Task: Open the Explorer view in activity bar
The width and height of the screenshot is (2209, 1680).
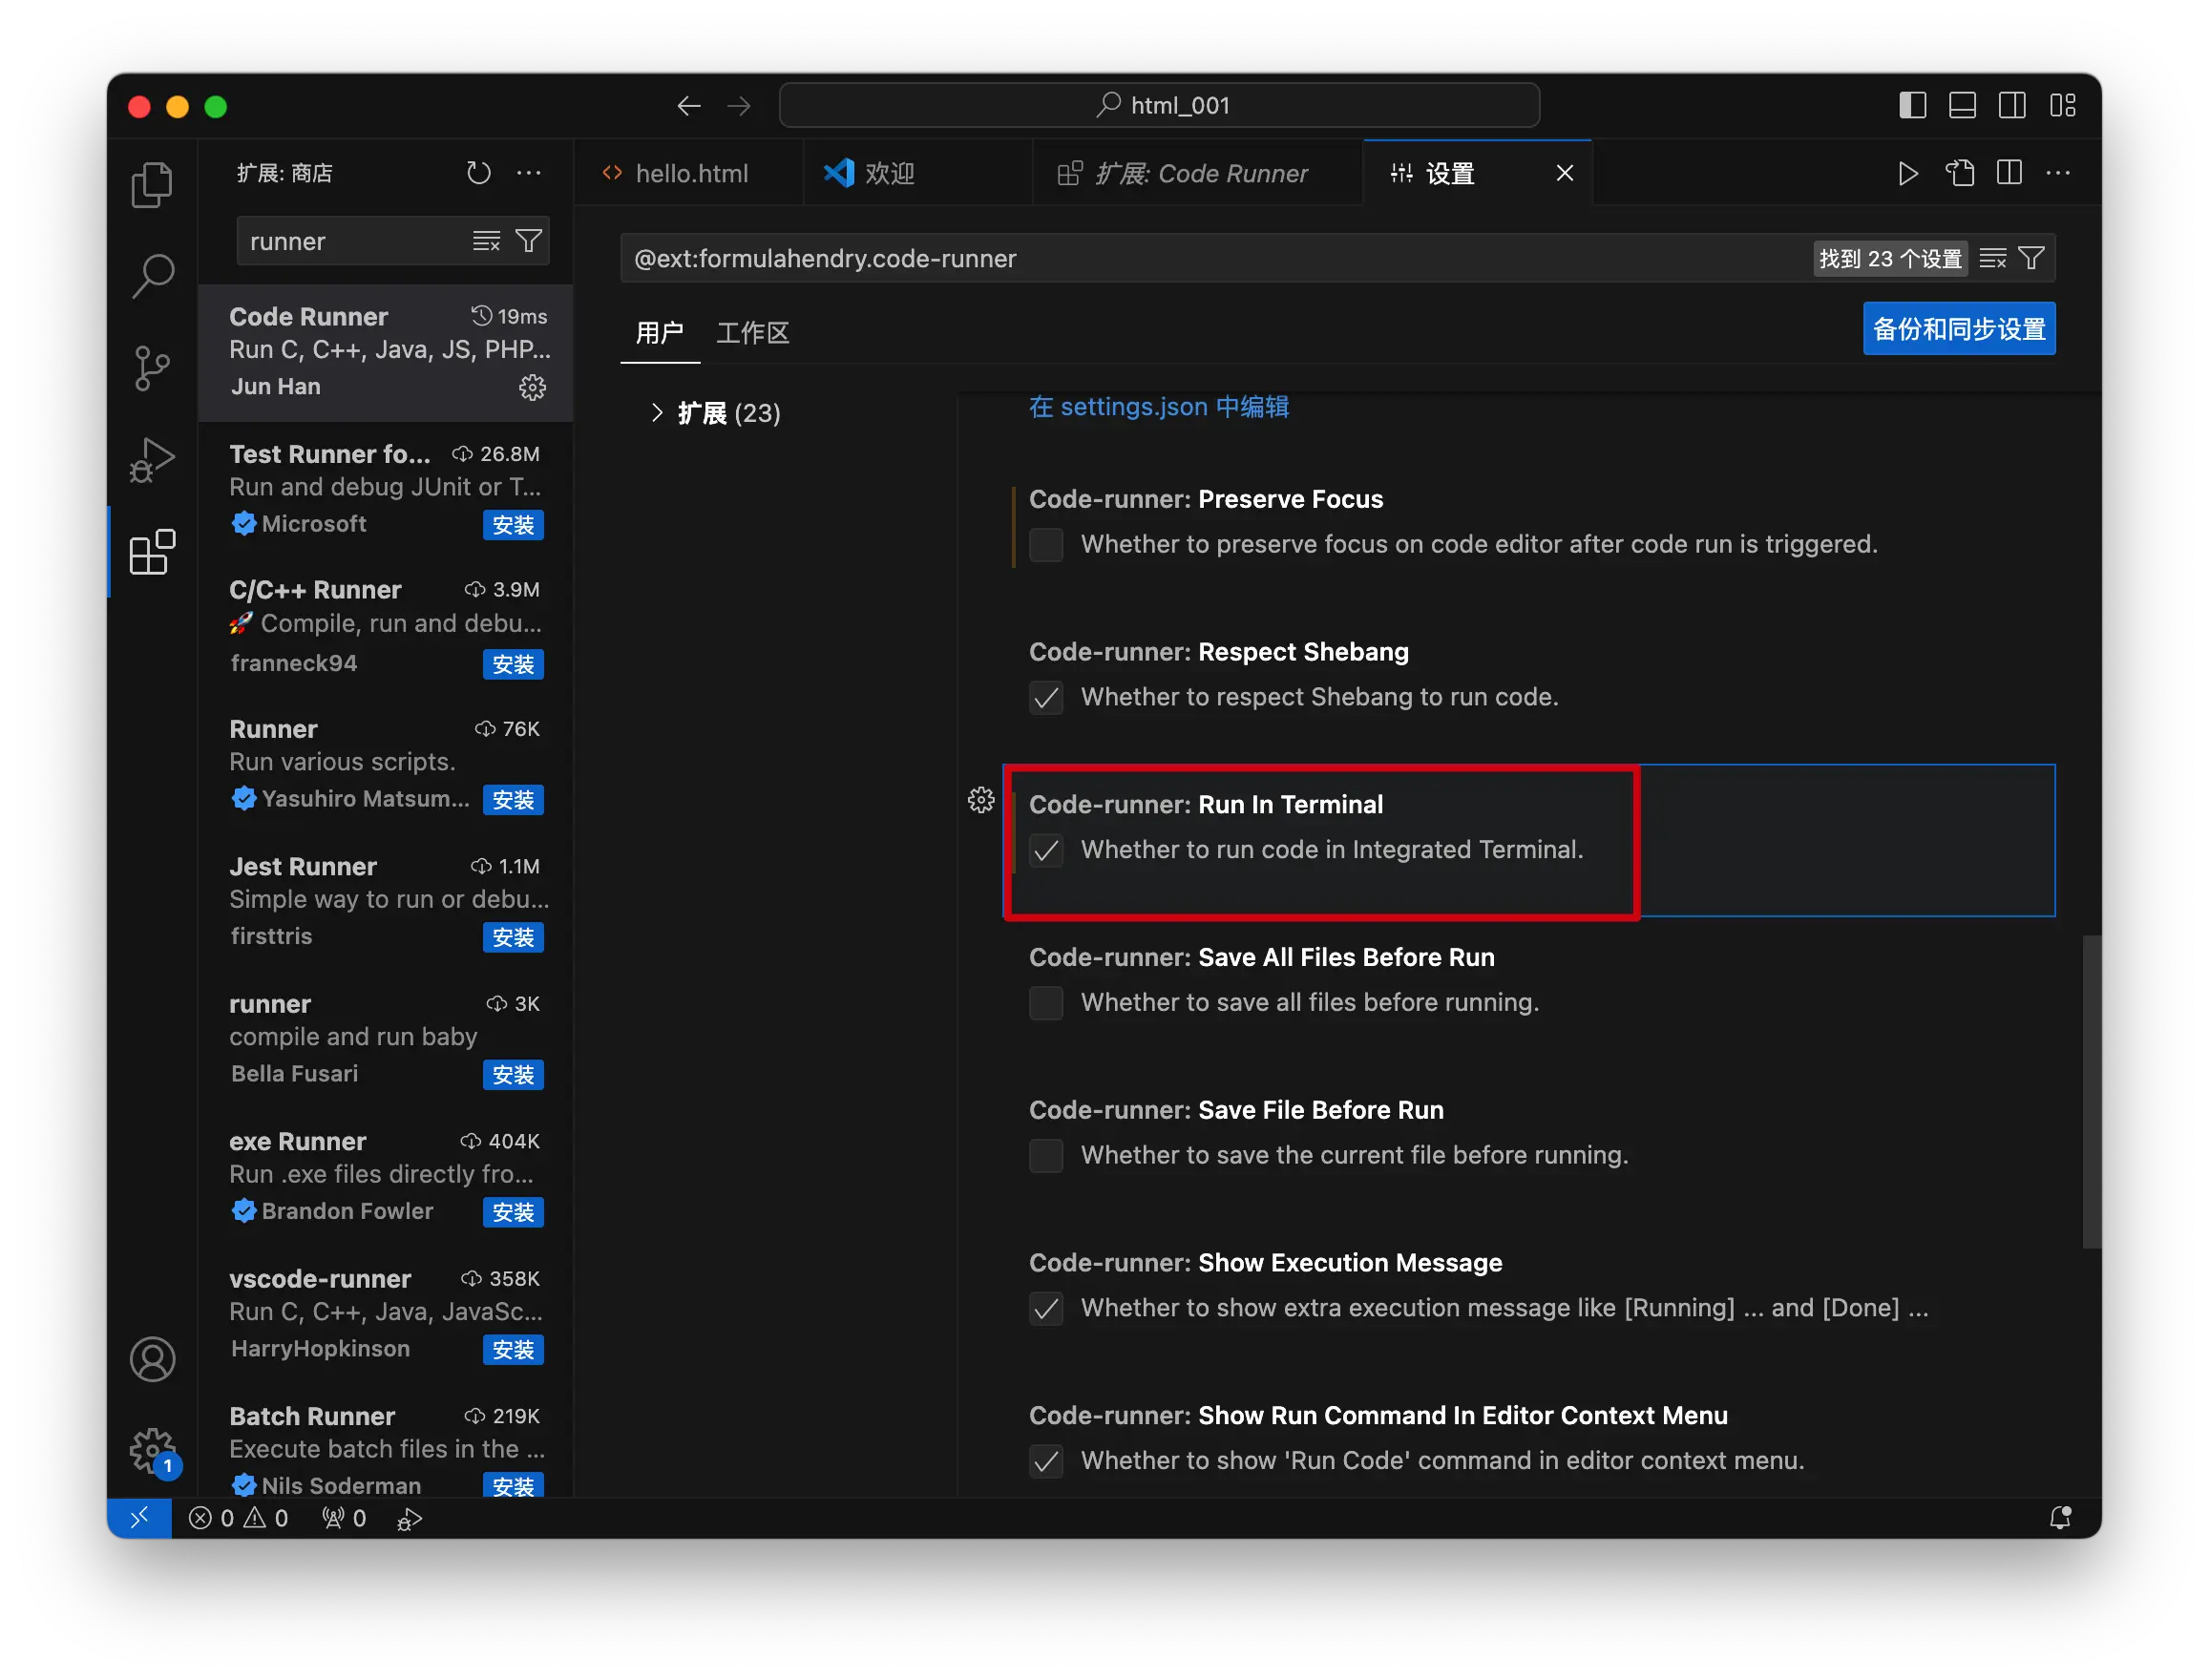Action: point(152,184)
